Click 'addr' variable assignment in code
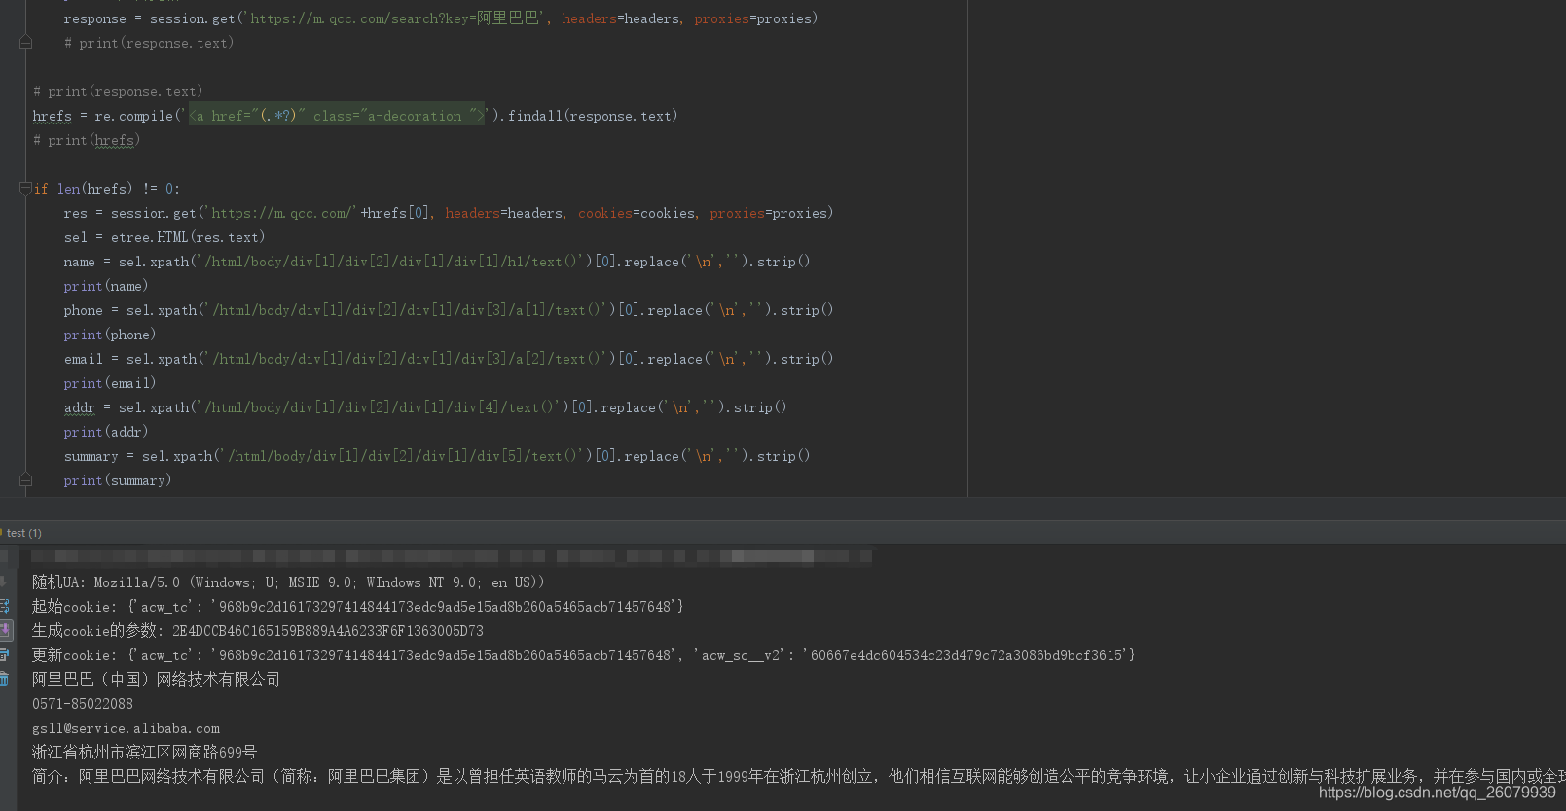Image resolution: width=1566 pixels, height=811 pixels. (x=80, y=407)
